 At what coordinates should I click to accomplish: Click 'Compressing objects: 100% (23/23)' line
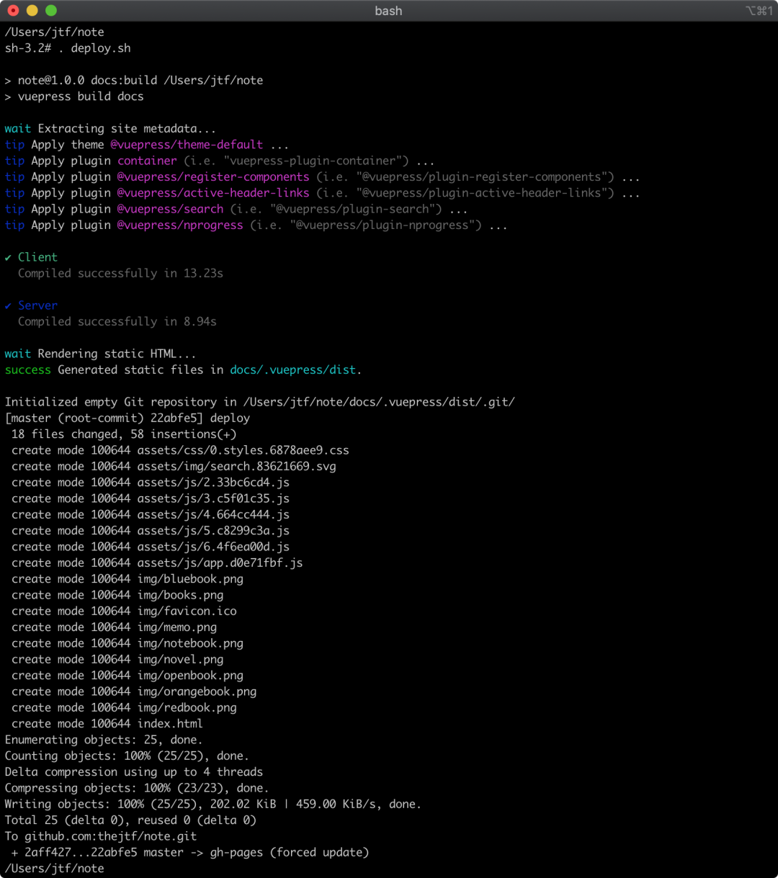coord(137,788)
